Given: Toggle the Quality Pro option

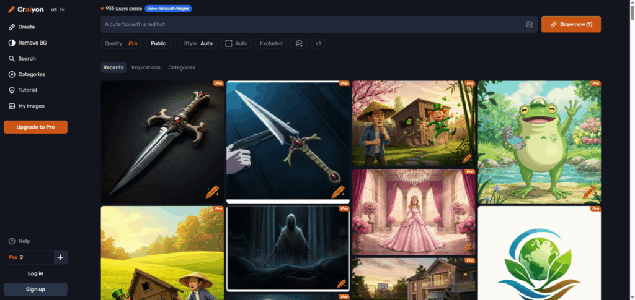Looking at the screenshot, I should pyautogui.click(x=121, y=43).
